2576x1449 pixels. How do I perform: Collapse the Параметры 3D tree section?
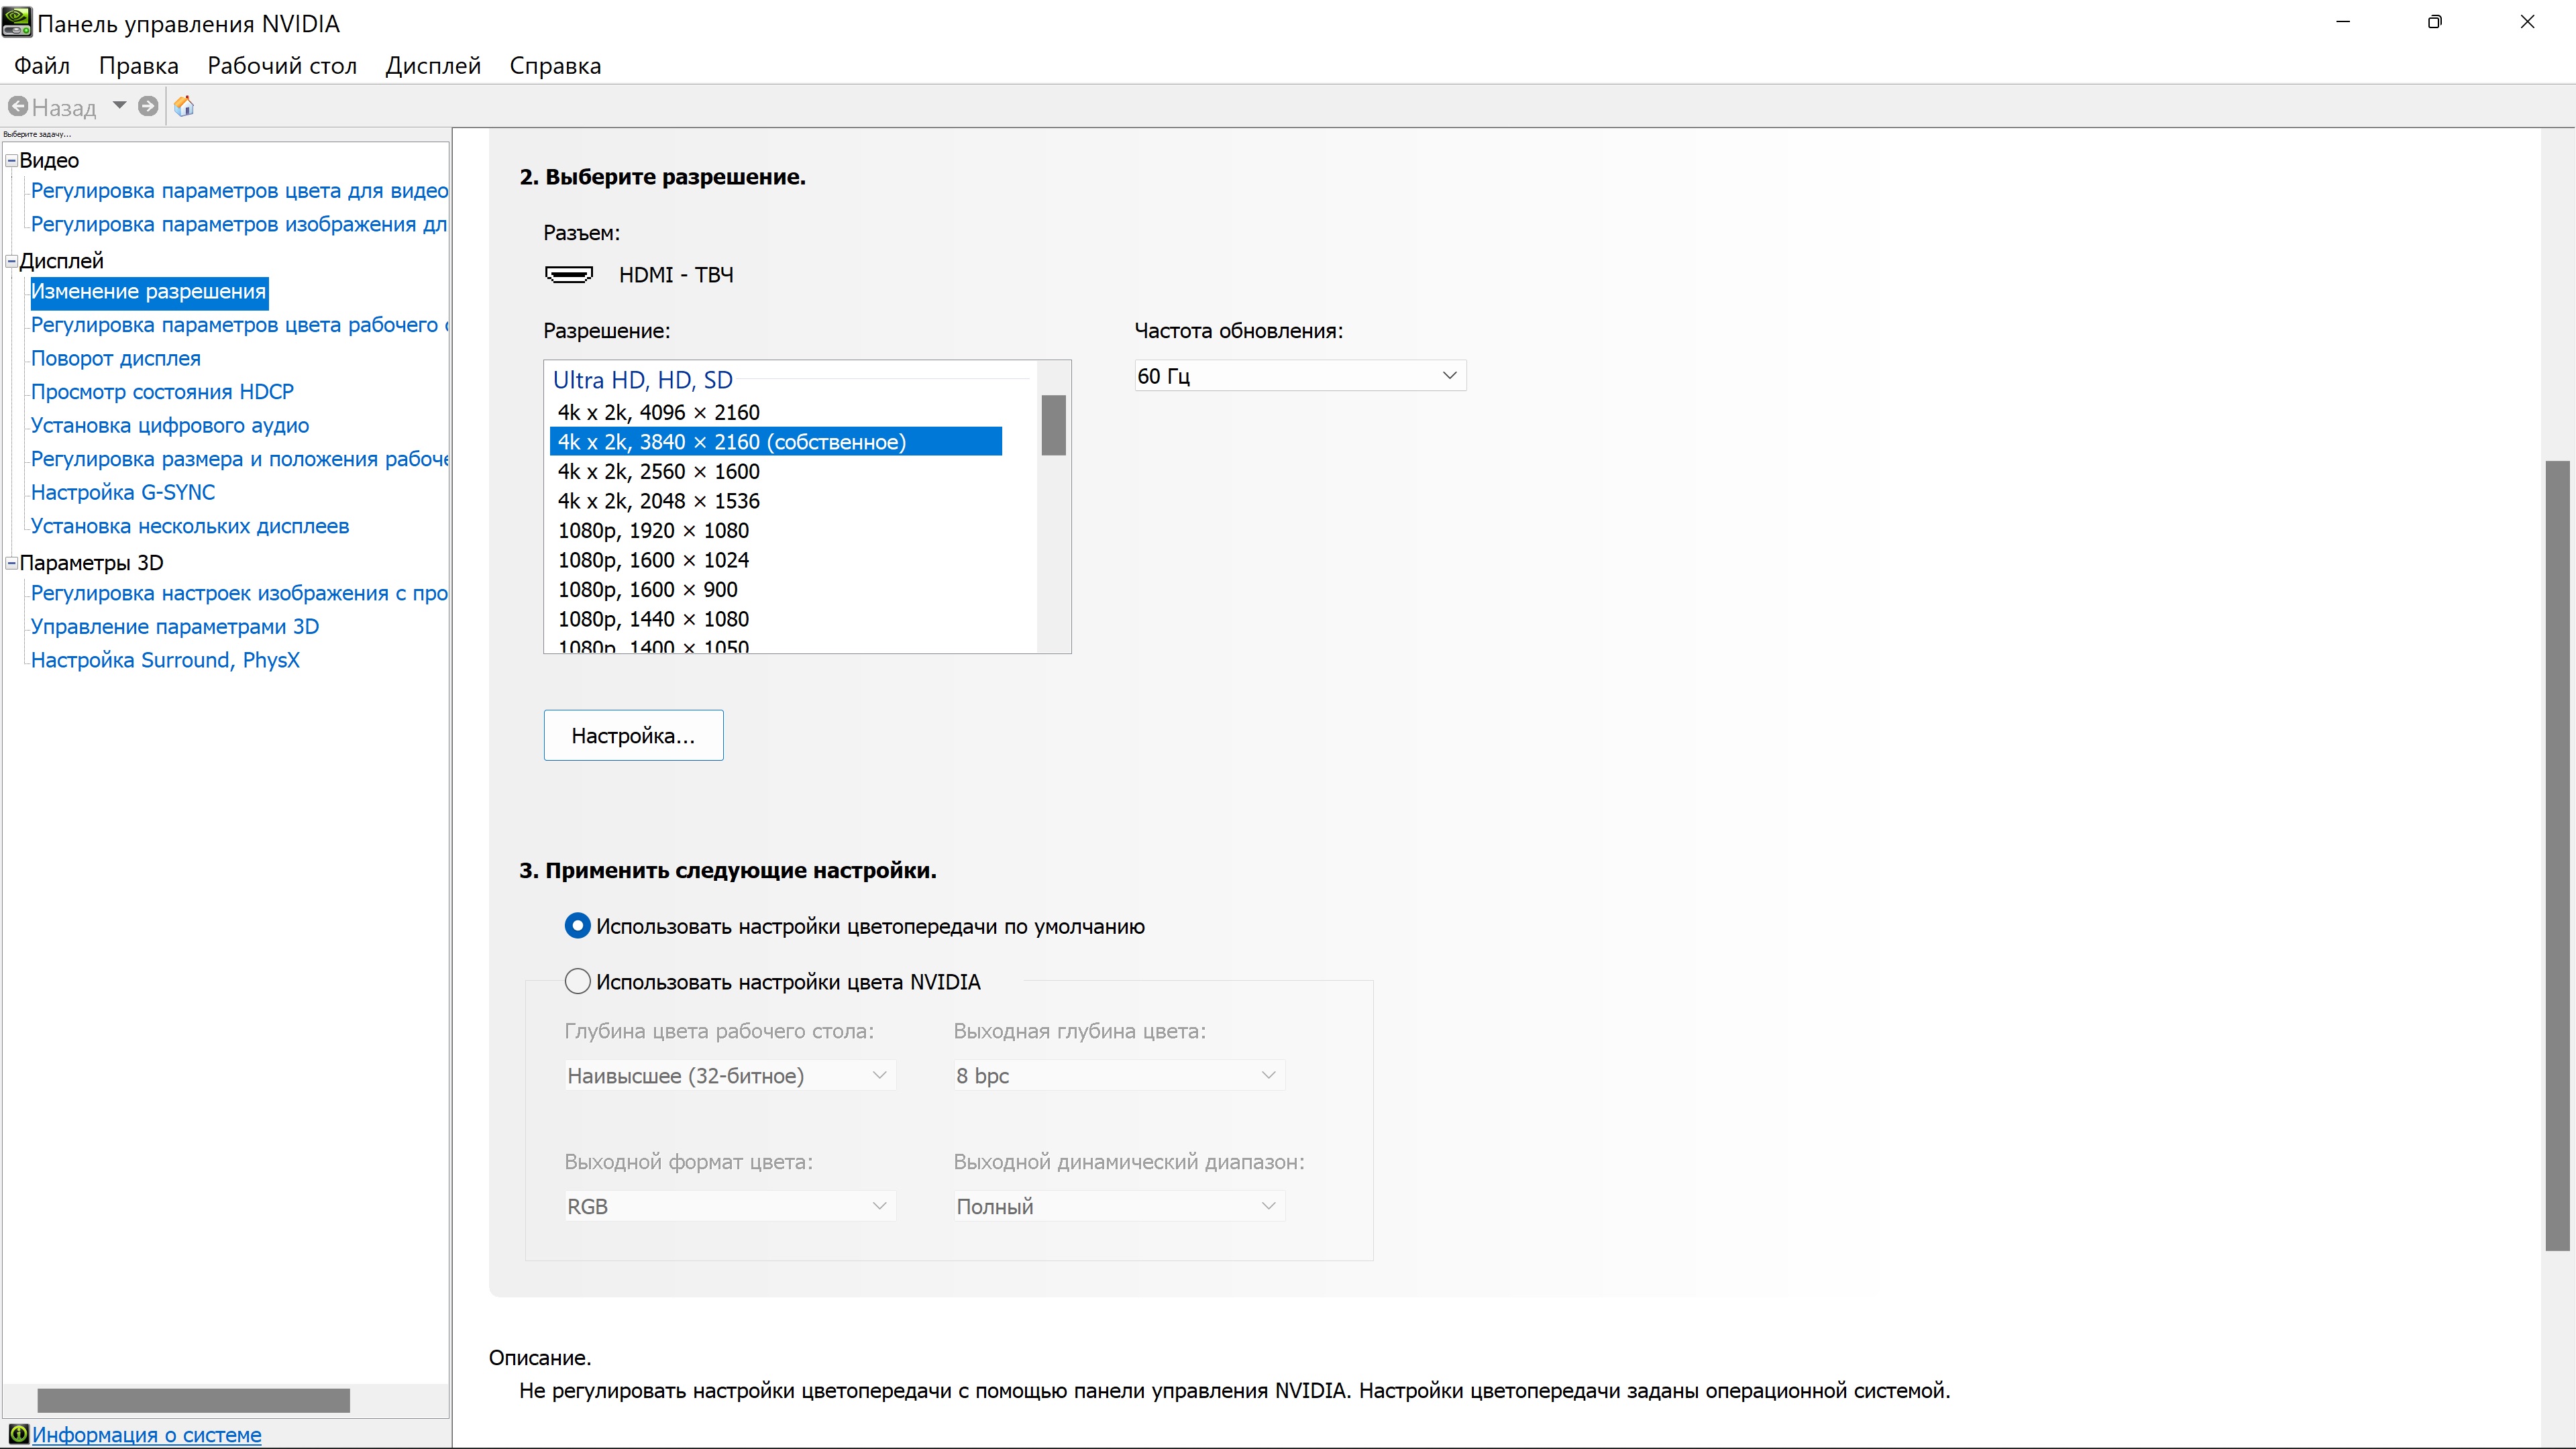pos(12,563)
